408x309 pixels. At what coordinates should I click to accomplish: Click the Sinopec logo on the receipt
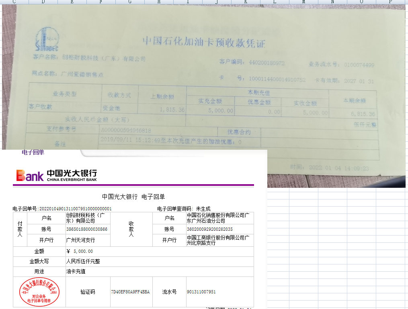(x=47, y=39)
